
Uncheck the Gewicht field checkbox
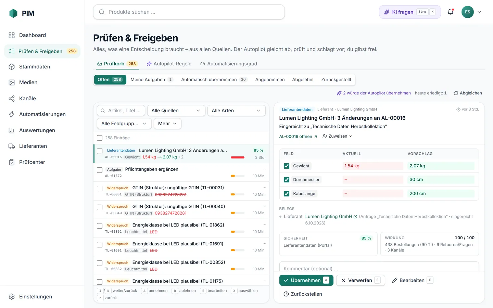(287, 166)
